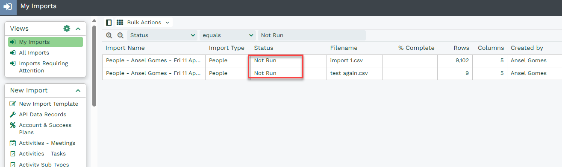Select the All Imports view

(34, 53)
